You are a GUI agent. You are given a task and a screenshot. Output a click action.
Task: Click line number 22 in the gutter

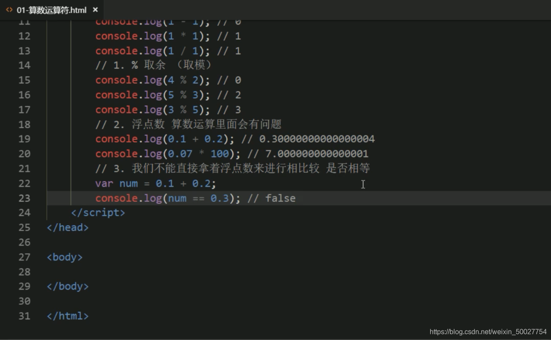point(25,184)
